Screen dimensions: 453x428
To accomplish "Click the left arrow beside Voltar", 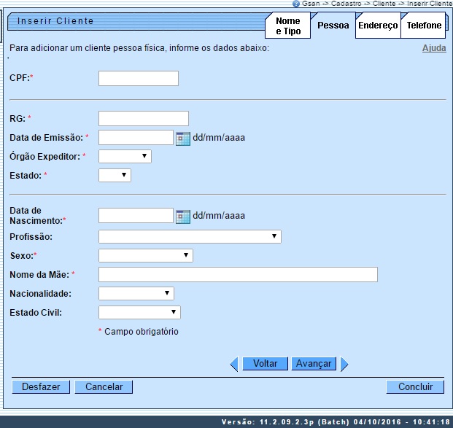I will coord(234,364).
